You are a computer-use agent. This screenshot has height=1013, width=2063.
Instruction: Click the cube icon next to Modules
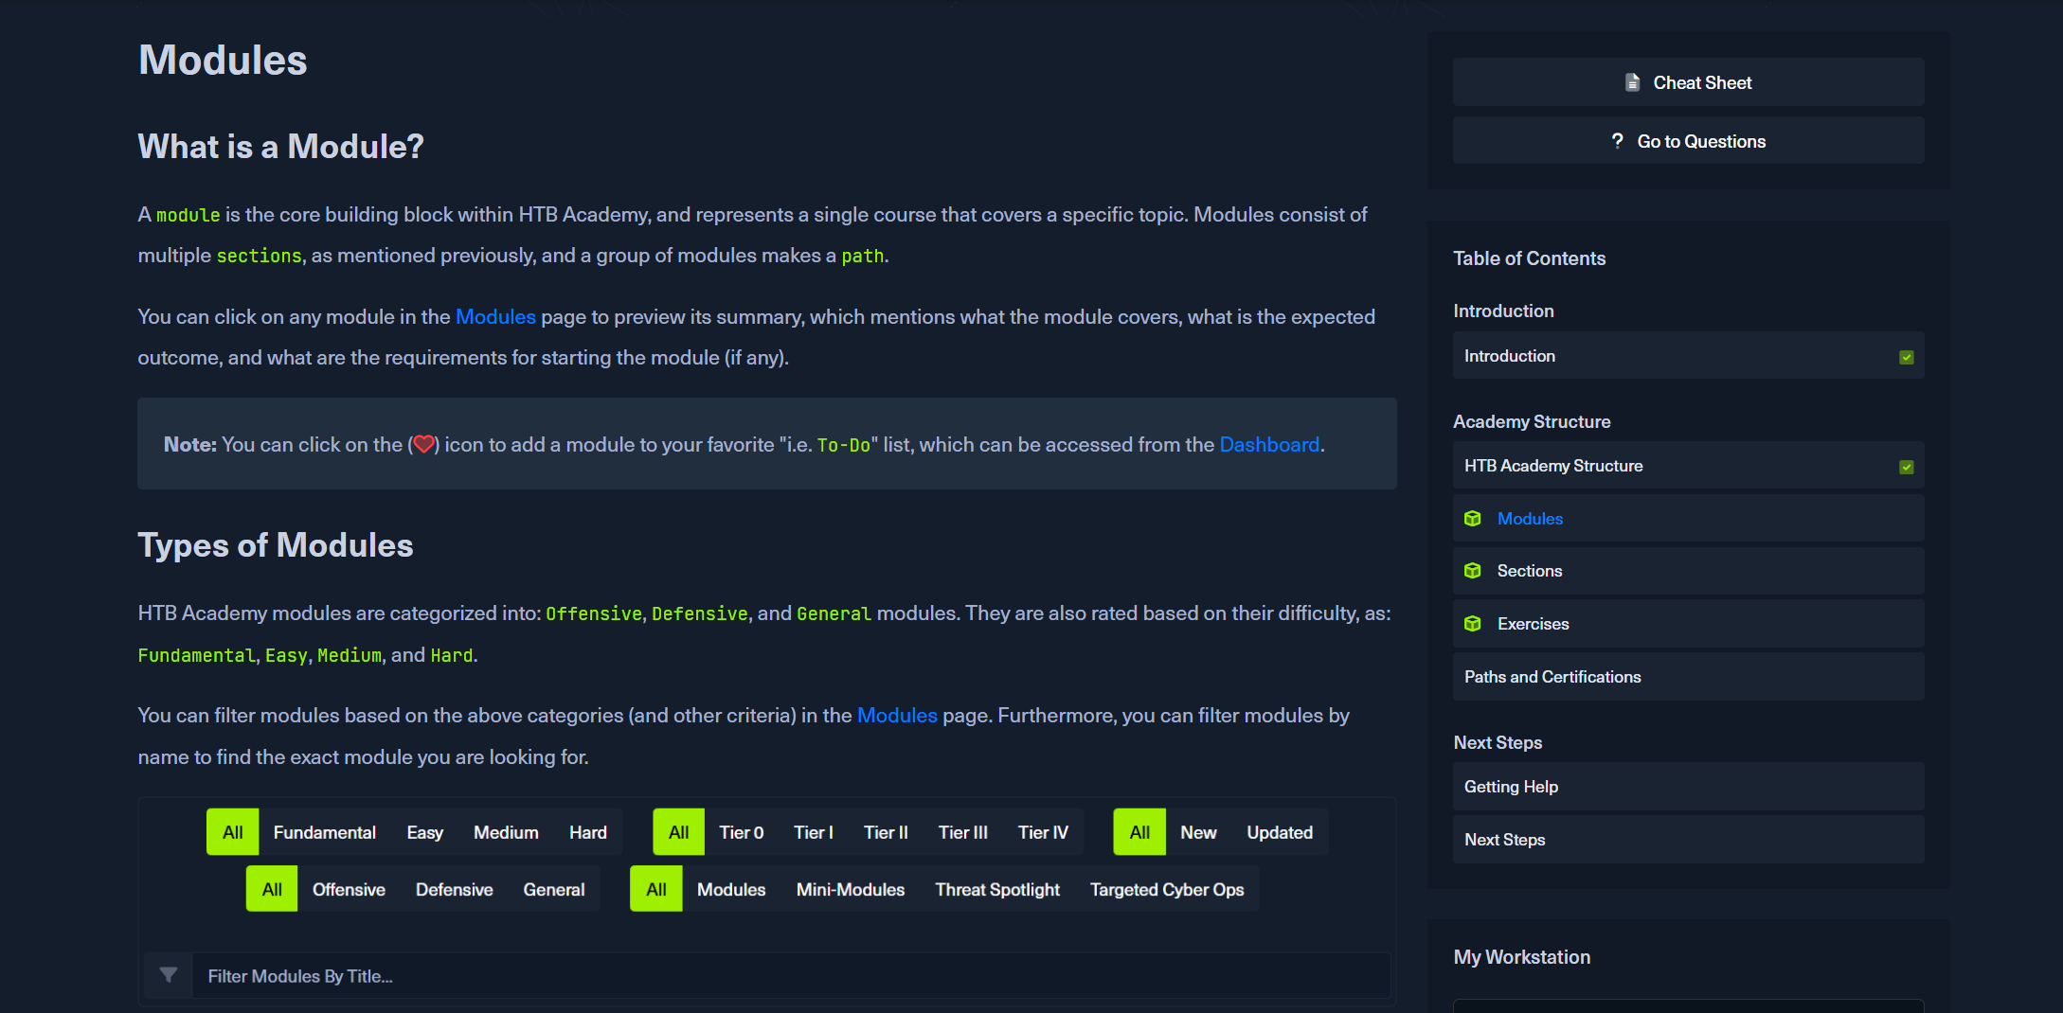point(1472,519)
